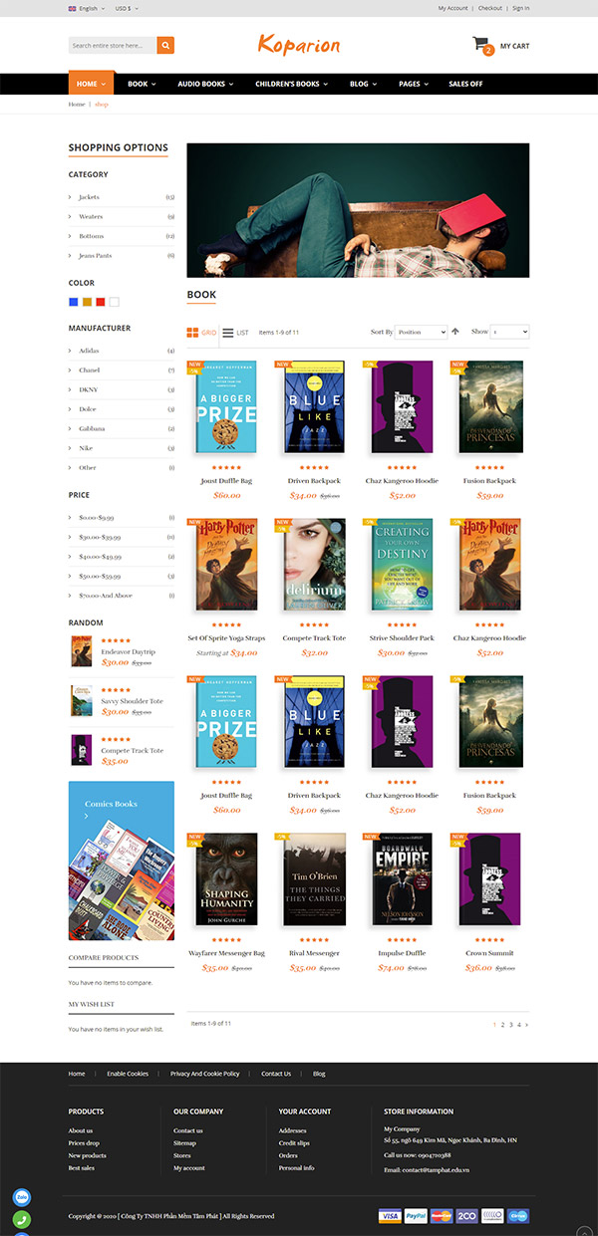Switch to List view icon
Viewport: 598px width, 1236px height.
point(228,333)
